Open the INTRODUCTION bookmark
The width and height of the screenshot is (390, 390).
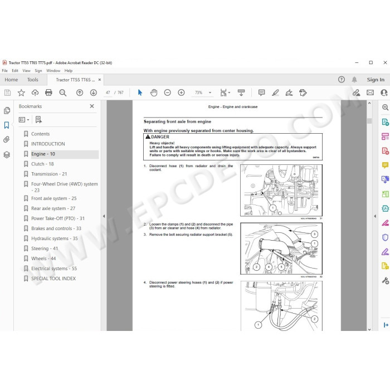tap(48, 144)
